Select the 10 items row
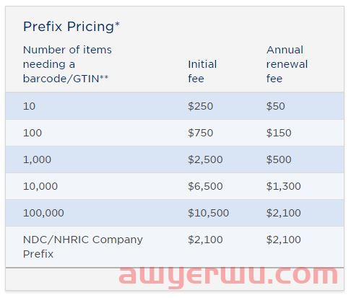Screen dimensions: 351x298 (175, 106)
